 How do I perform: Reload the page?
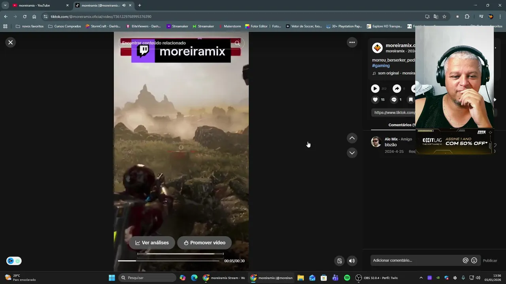click(x=25, y=17)
